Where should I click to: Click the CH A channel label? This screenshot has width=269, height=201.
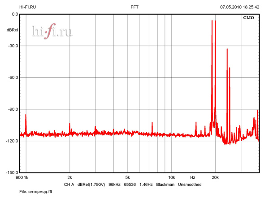[69, 184]
